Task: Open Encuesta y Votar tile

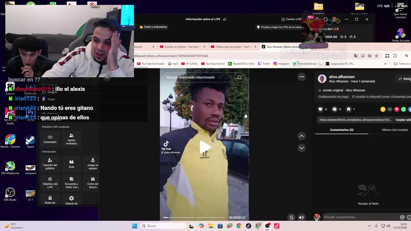Action: [x=71, y=183]
